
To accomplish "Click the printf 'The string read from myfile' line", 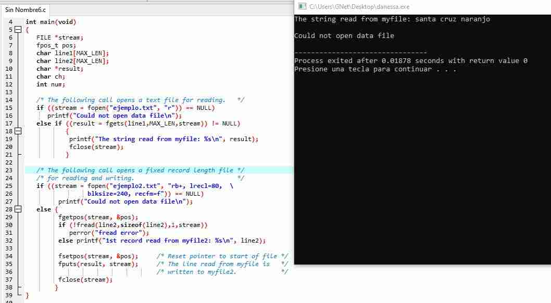I will (164, 139).
